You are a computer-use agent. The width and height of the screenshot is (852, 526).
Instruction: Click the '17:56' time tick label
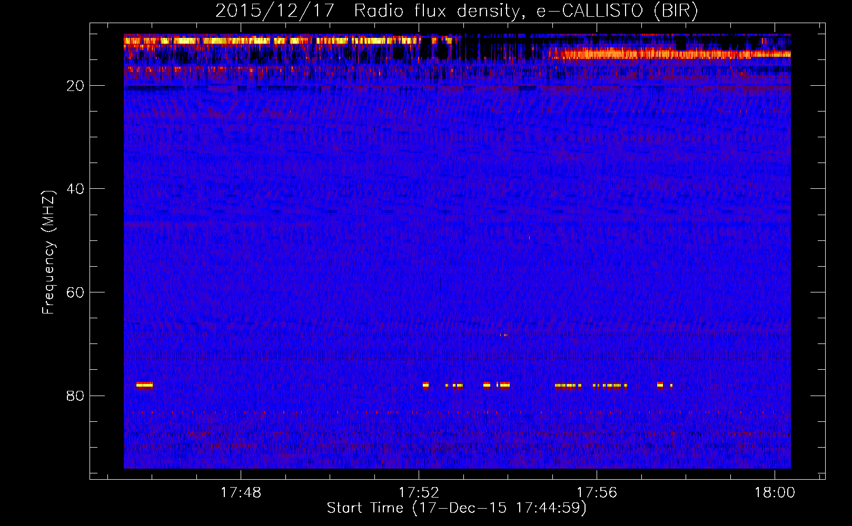[x=597, y=493]
